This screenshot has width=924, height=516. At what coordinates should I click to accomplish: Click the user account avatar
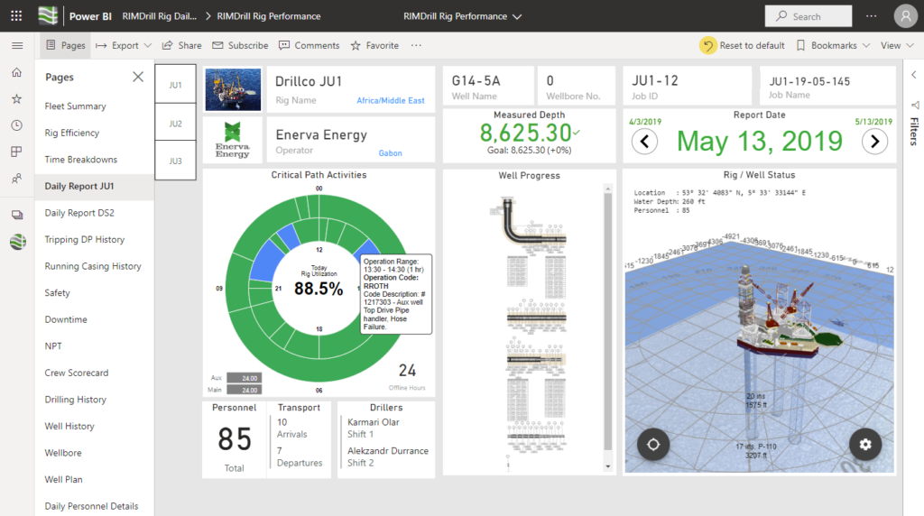pyautogui.click(x=905, y=16)
